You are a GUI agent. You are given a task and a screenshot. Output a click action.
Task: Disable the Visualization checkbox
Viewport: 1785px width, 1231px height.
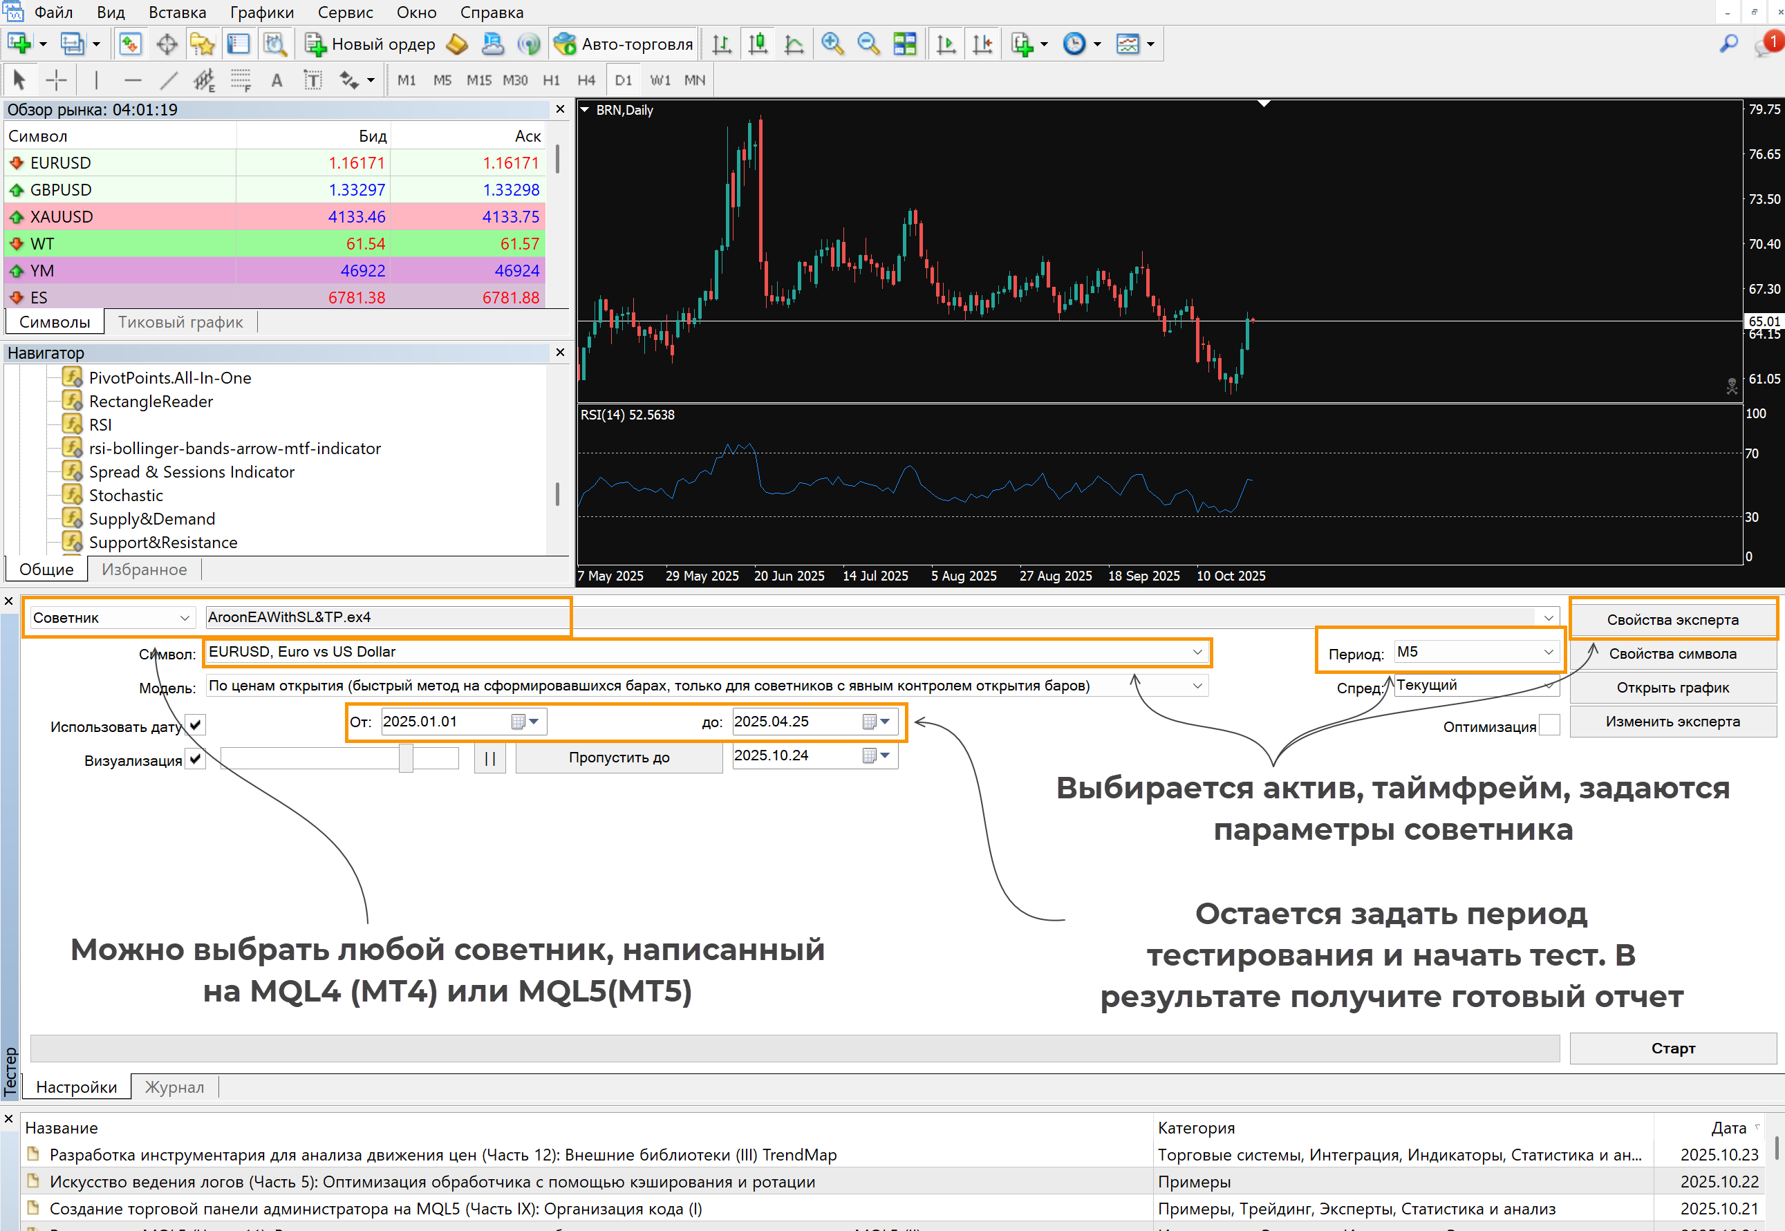[196, 759]
